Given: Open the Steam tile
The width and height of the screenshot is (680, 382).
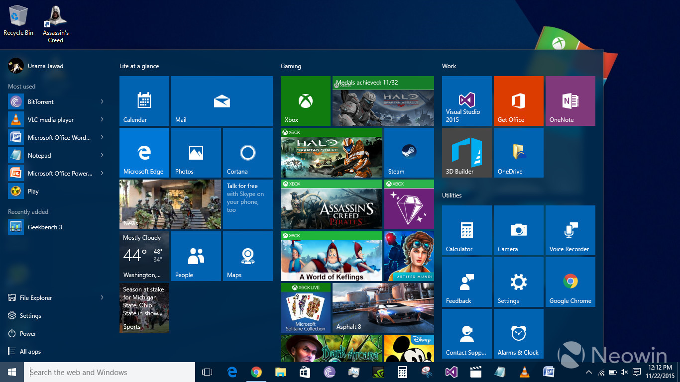Looking at the screenshot, I should click(409, 153).
